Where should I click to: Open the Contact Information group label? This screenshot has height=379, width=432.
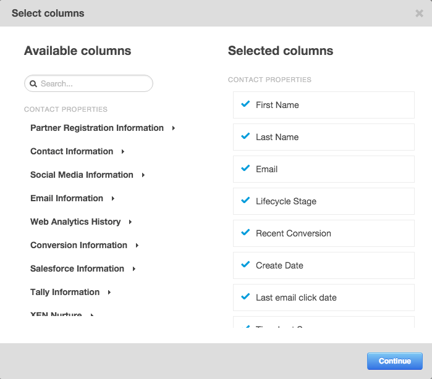coord(72,151)
